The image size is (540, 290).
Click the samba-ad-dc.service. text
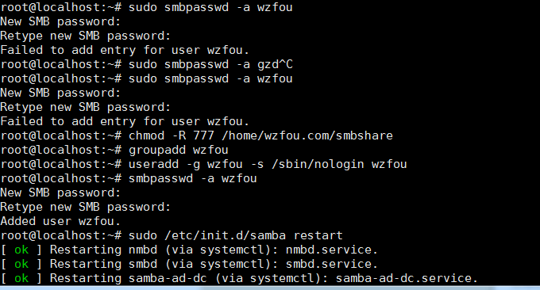tap(407, 278)
